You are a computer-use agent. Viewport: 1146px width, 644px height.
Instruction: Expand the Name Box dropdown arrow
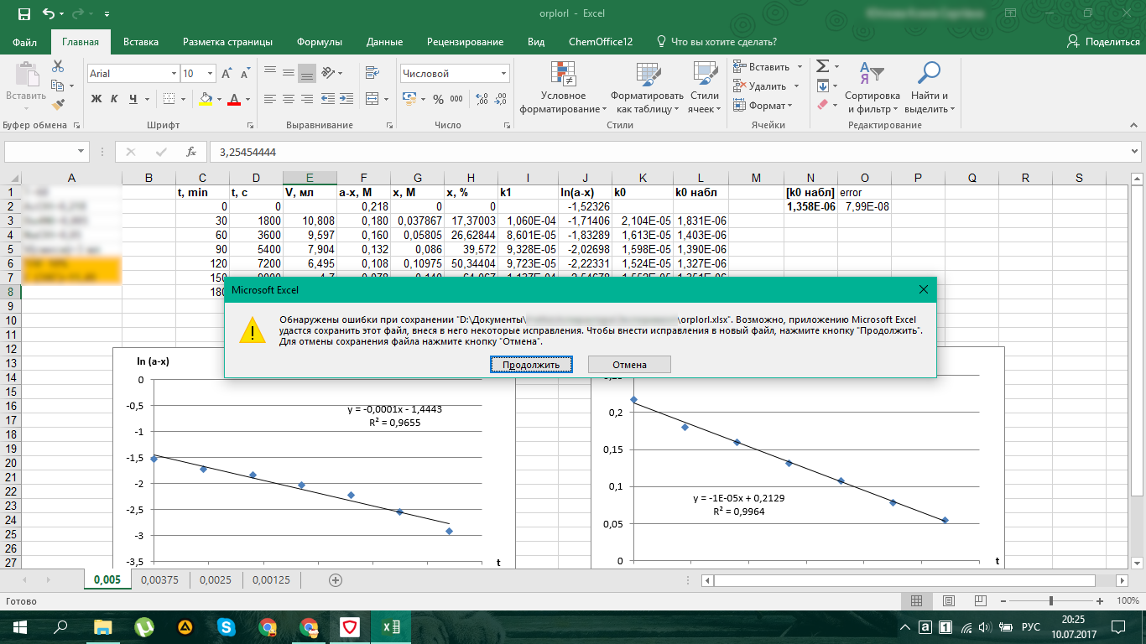81,152
